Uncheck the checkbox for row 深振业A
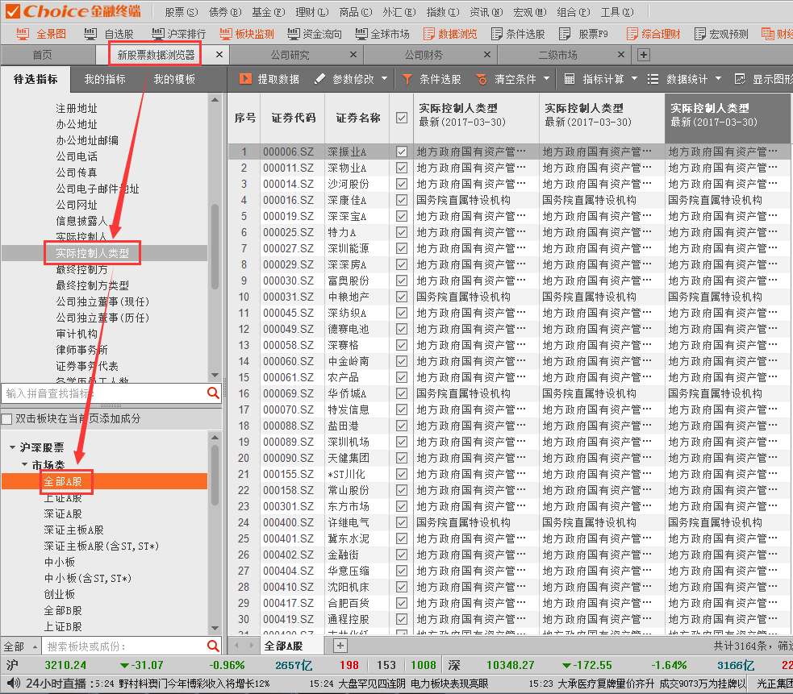This screenshot has width=793, height=694. pos(402,152)
